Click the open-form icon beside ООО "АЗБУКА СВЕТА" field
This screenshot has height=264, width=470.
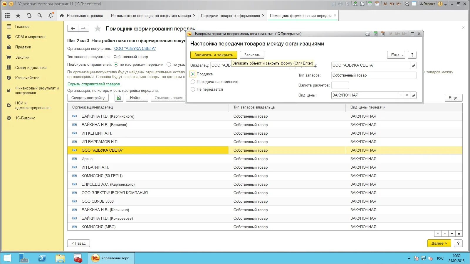[x=413, y=65]
